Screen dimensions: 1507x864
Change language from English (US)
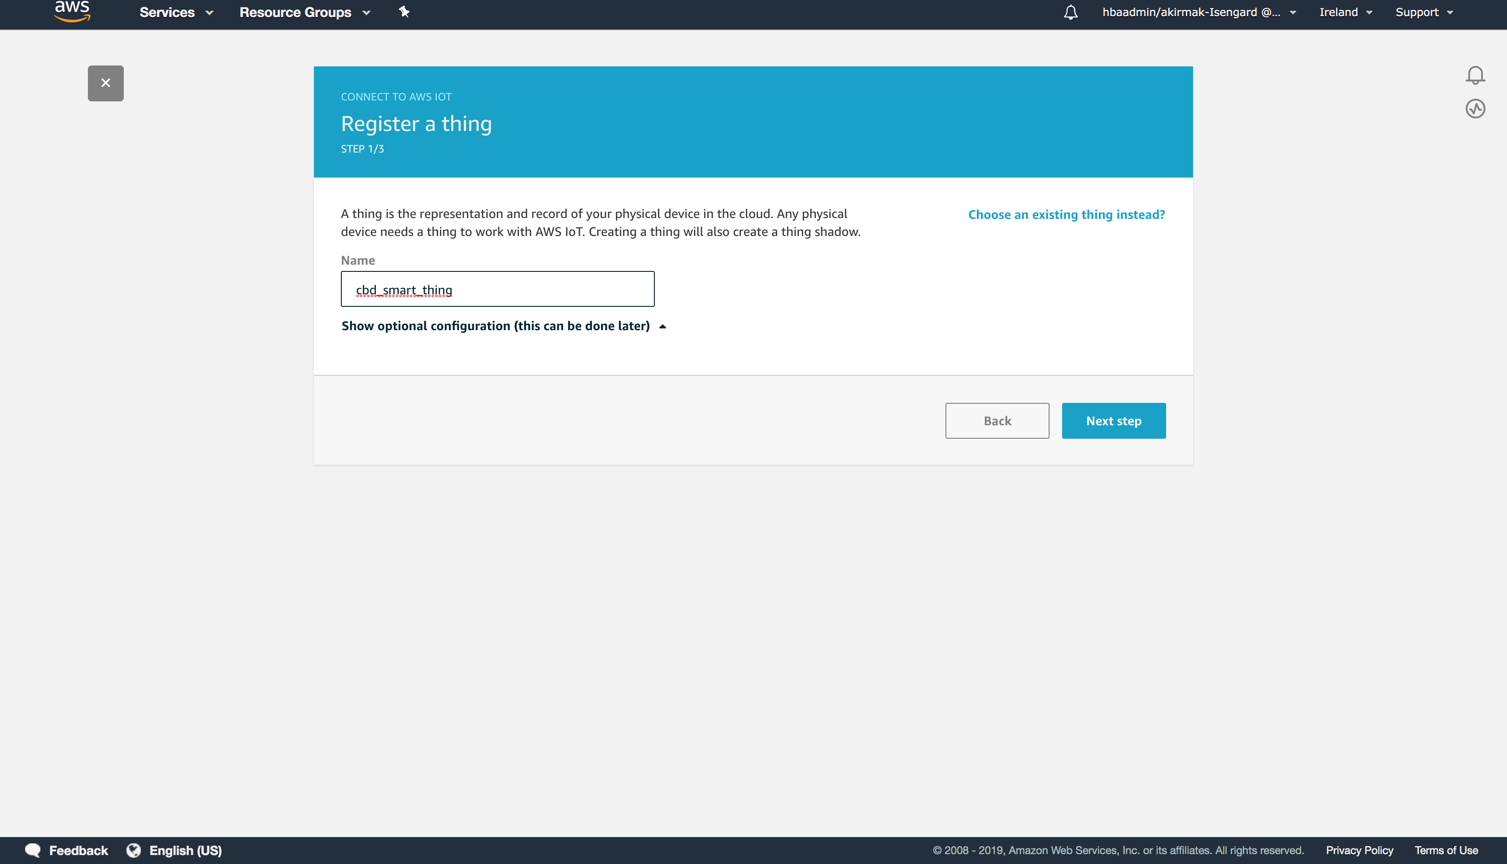185,851
